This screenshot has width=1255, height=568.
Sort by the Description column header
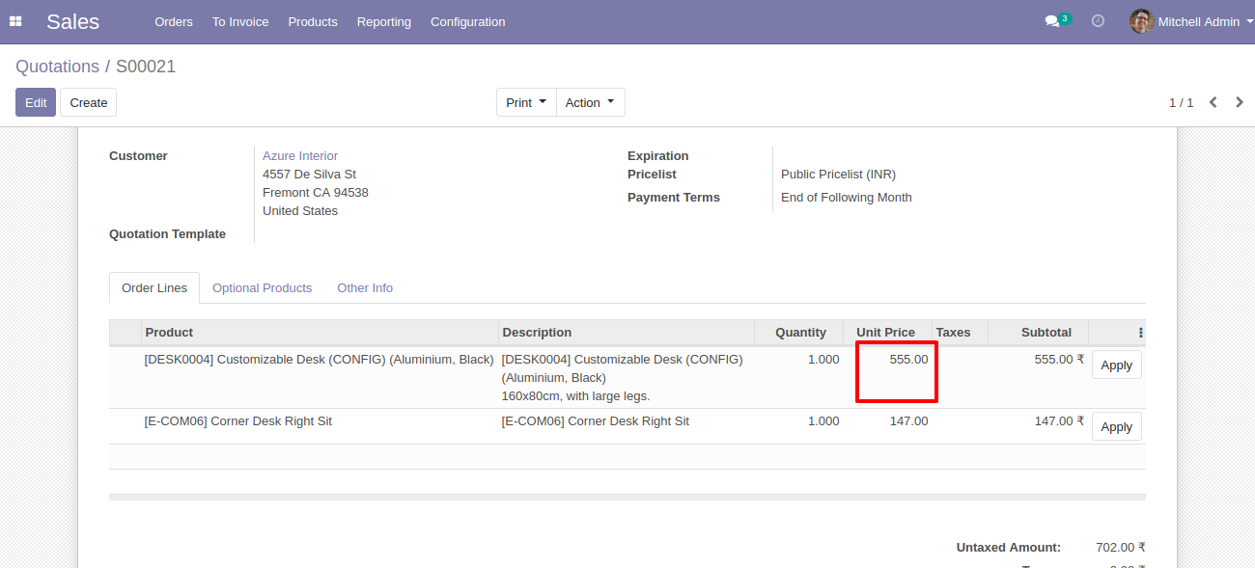(x=627, y=333)
